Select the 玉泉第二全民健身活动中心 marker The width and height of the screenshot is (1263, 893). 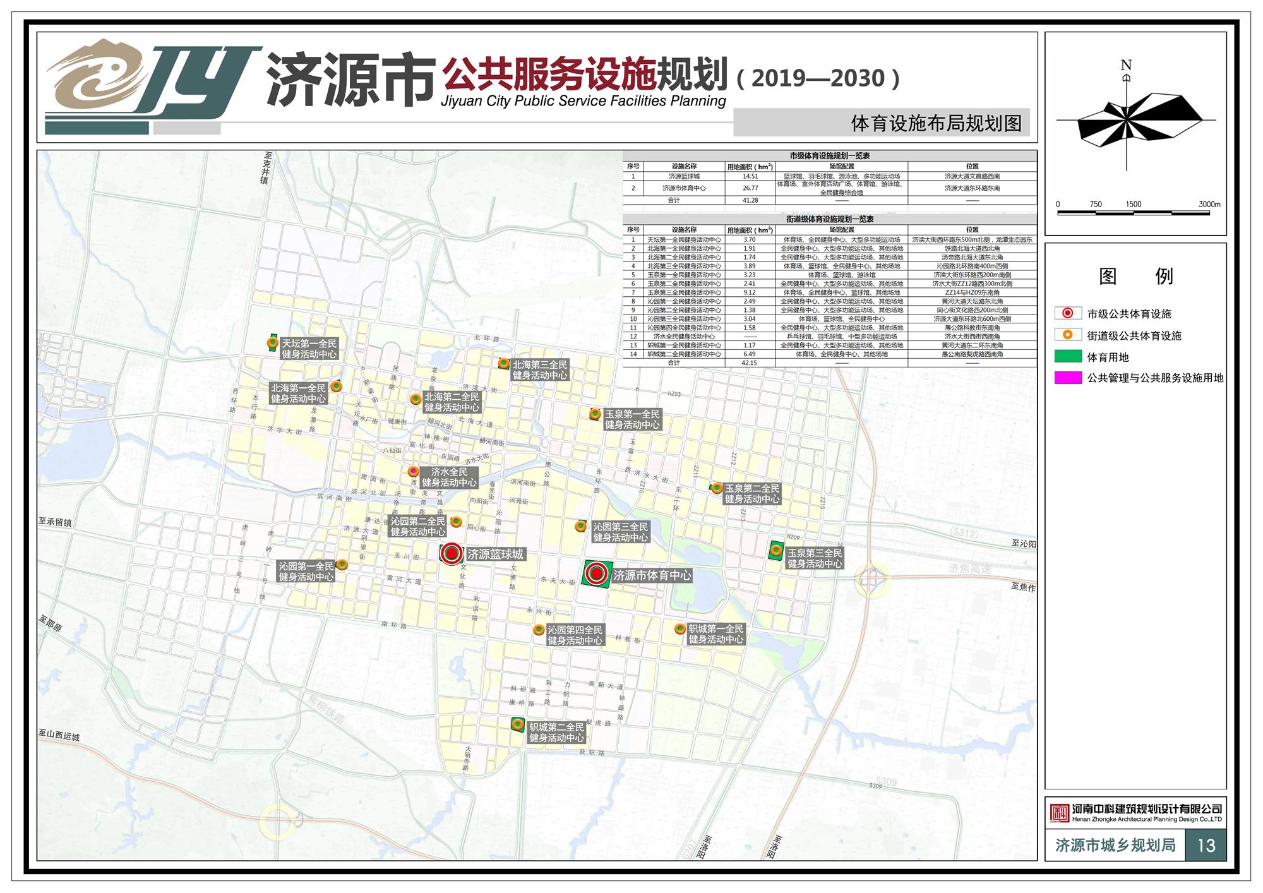tap(717, 488)
